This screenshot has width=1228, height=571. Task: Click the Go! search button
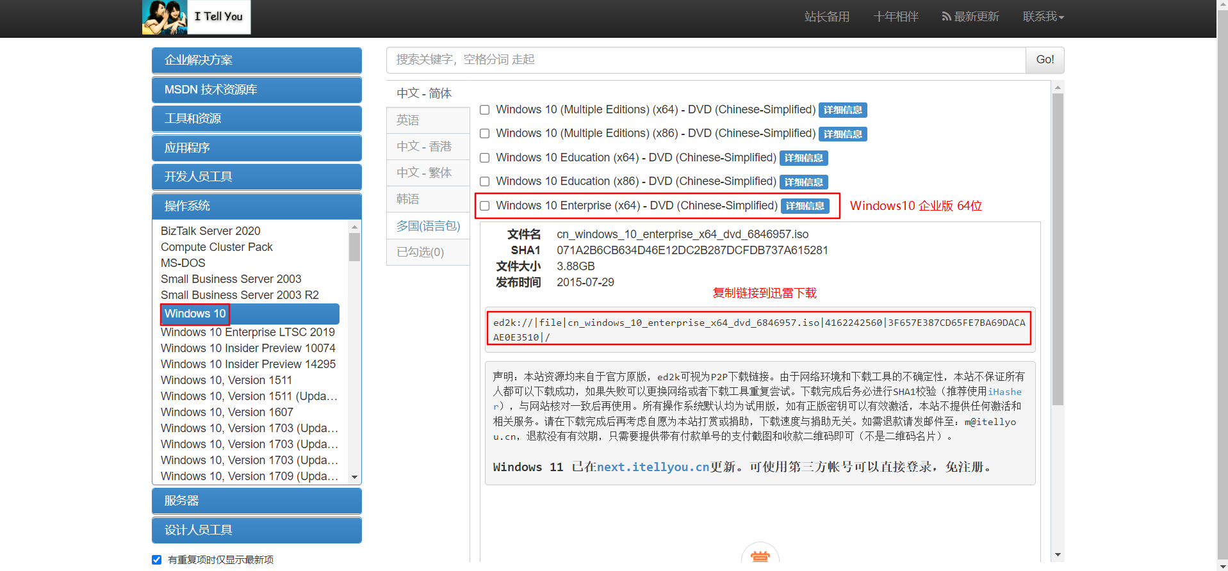point(1045,60)
